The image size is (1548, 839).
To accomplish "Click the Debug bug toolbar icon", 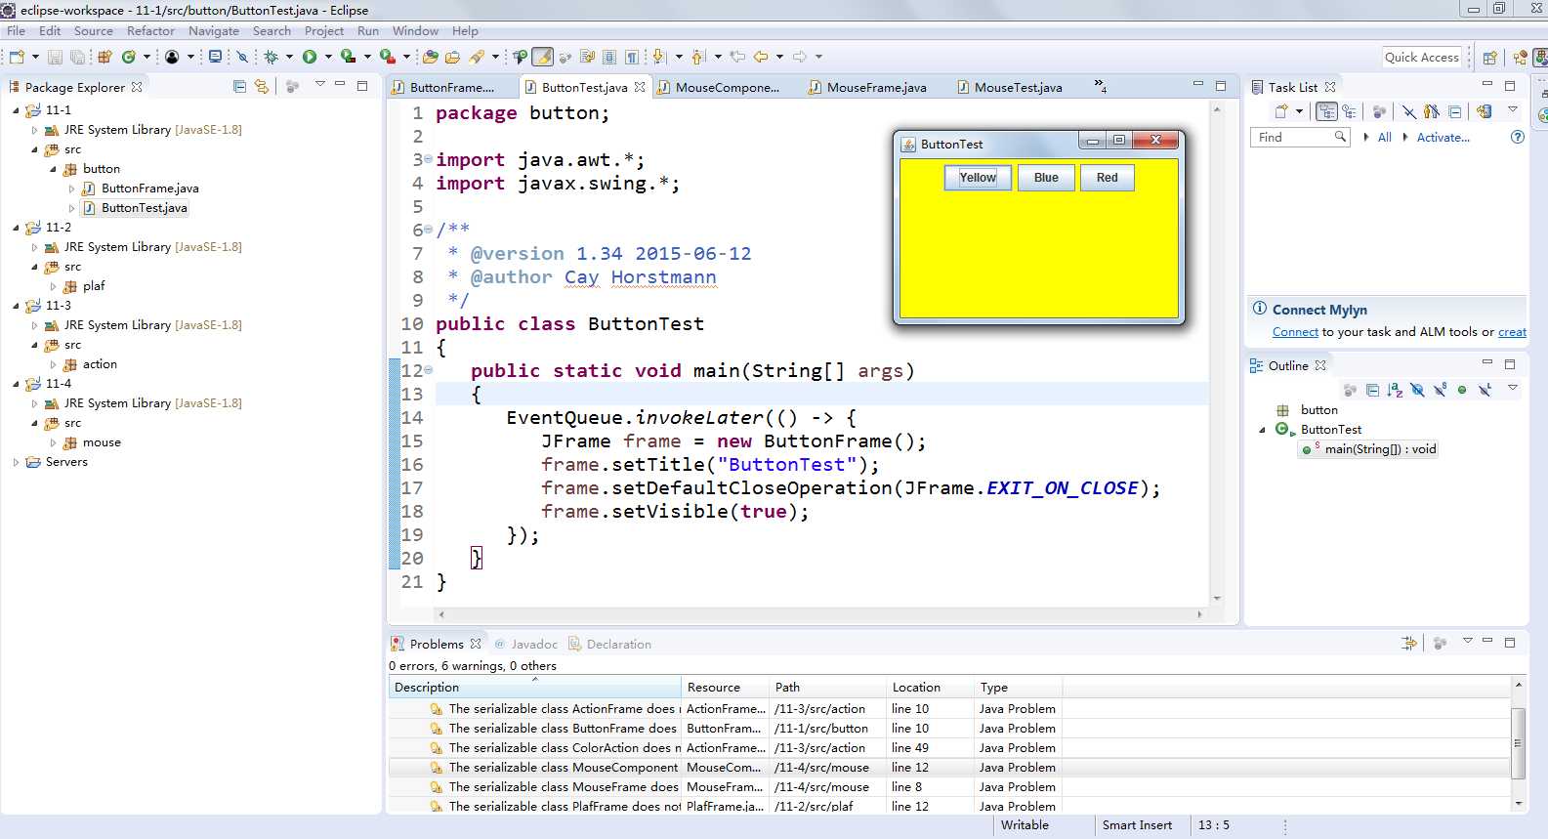I will pos(272,57).
